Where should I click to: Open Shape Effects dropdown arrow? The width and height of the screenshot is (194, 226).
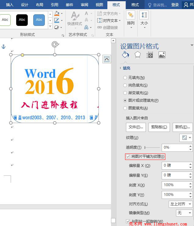pyautogui.click(x=61, y=27)
